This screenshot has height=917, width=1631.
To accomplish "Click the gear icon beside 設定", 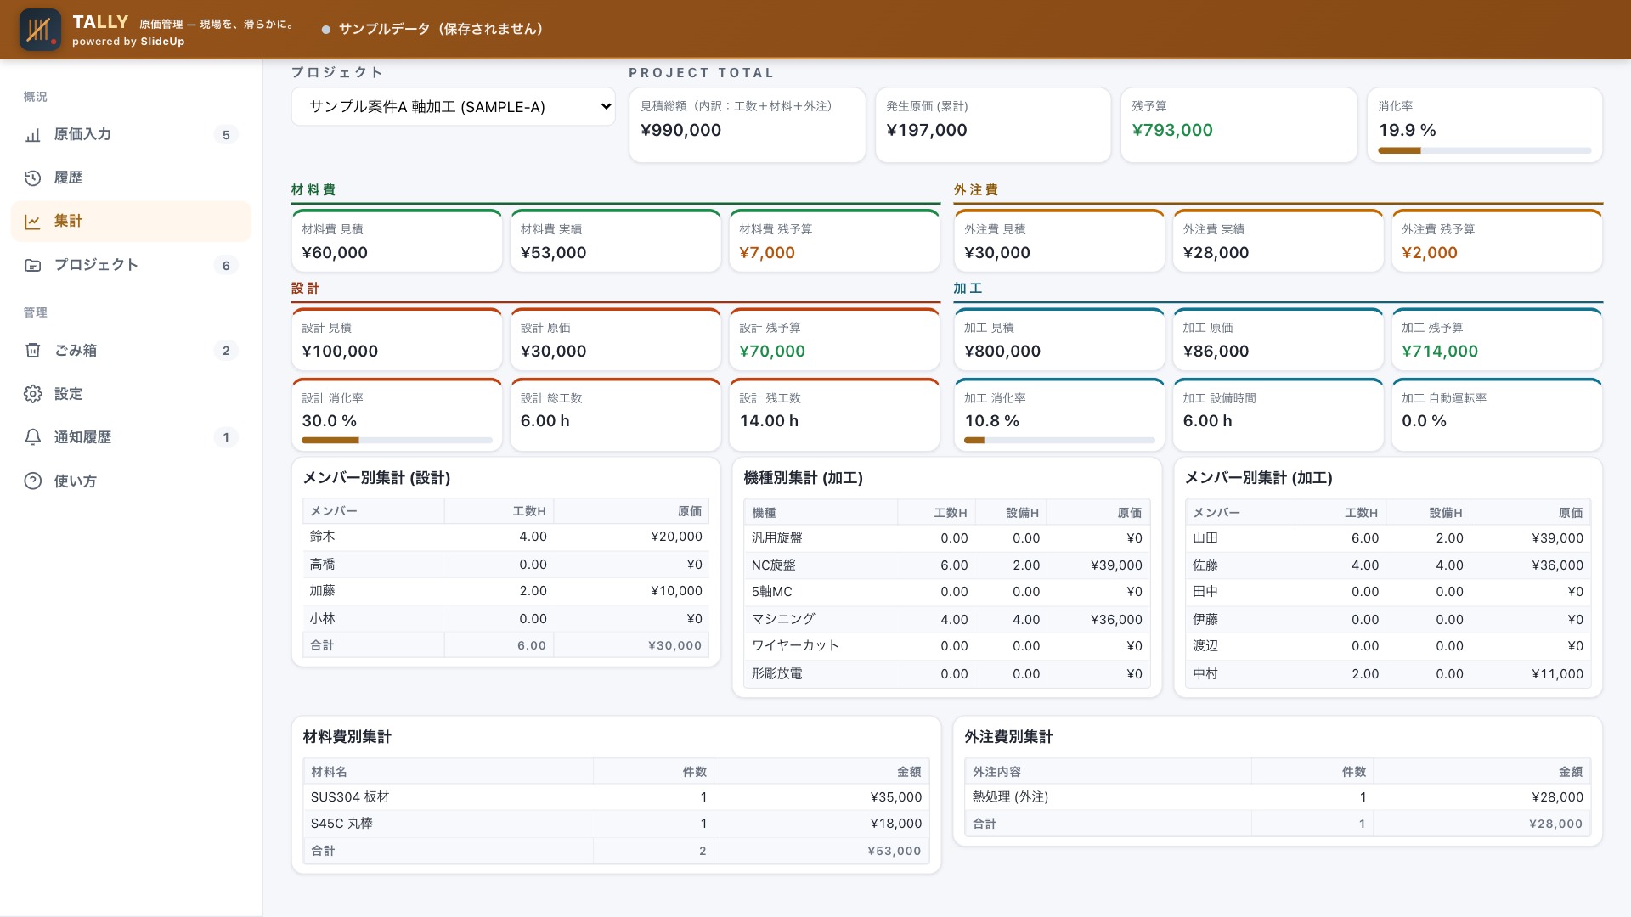I will (32, 394).
